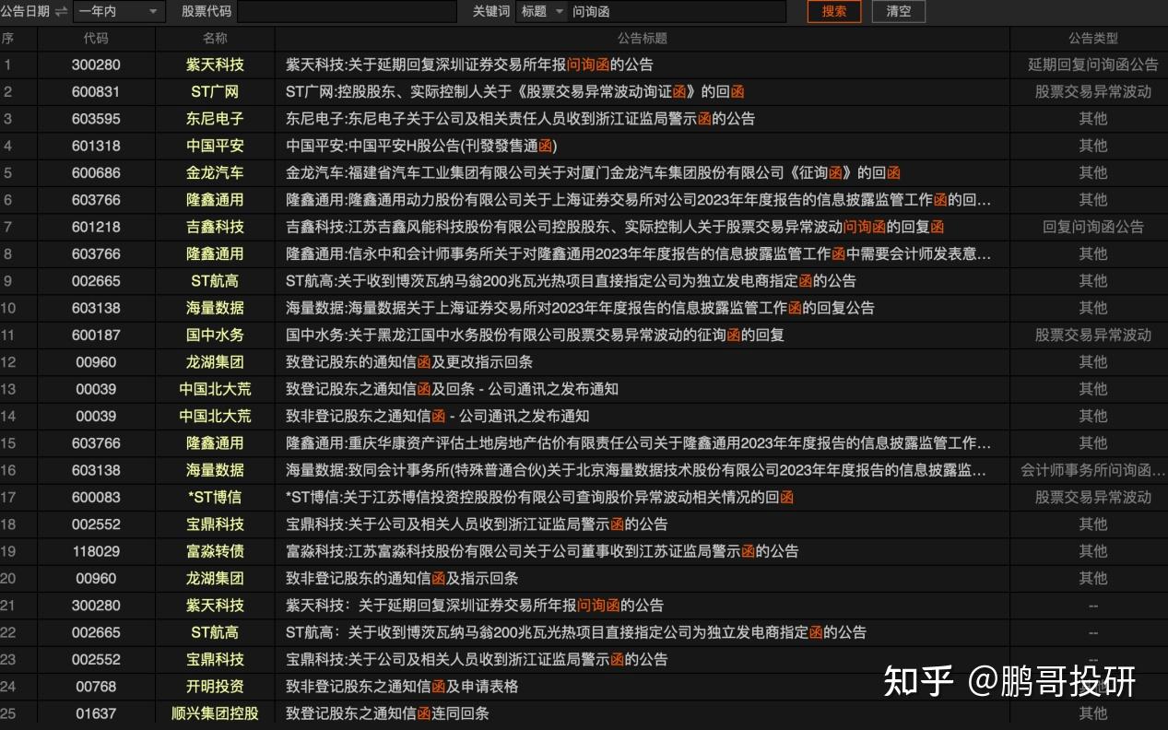This screenshot has width=1168, height=730.
Task: Open 重庆华康资产评估 announcement for 隆鑫通用
Action: pyautogui.click(x=639, y=443)
